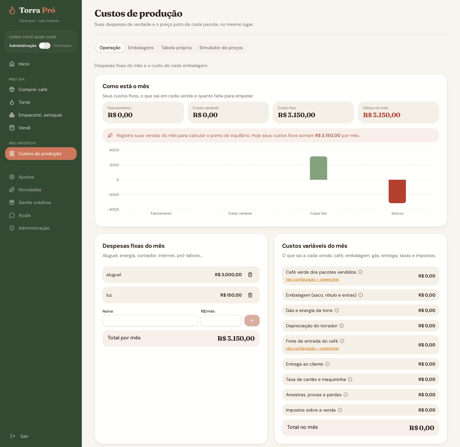Follow 'preencher' link under Frete de entrada
460x447 pixels.
pyautogui.click(x=329, y=348)
